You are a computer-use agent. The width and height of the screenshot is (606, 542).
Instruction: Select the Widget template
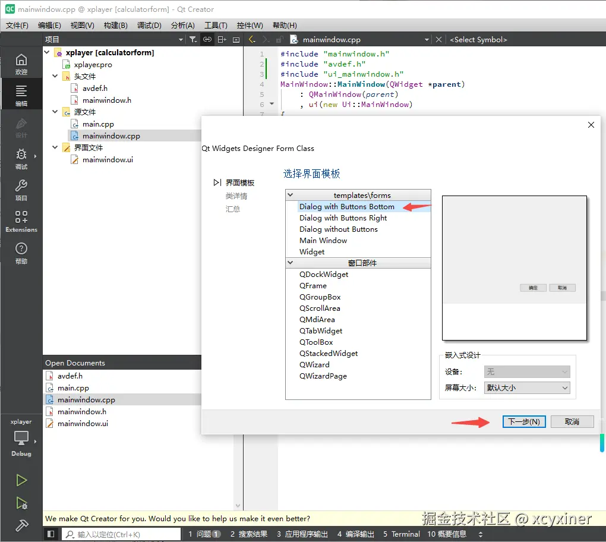click(312, 251)
